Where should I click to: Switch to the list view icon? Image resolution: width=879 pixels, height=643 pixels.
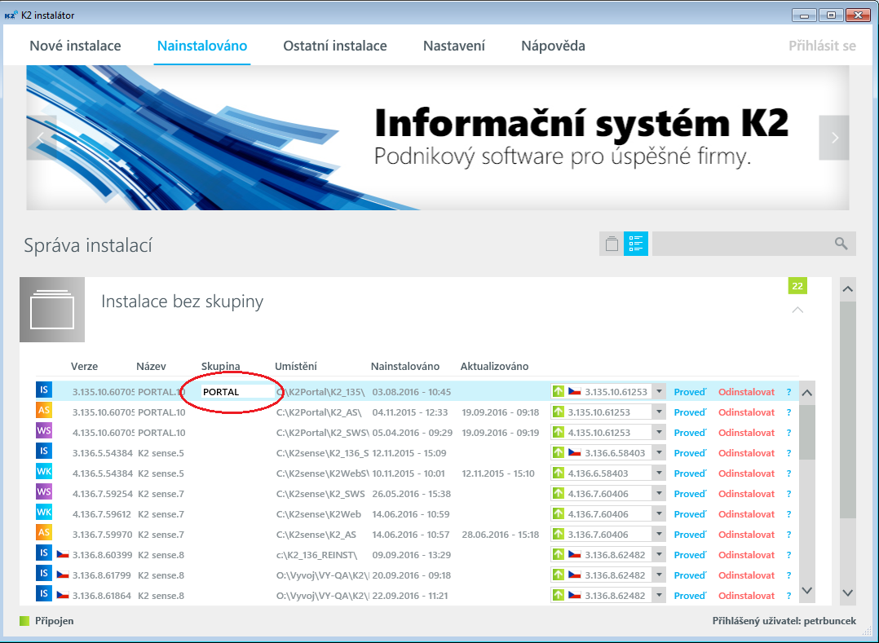(x=636, y=244)
